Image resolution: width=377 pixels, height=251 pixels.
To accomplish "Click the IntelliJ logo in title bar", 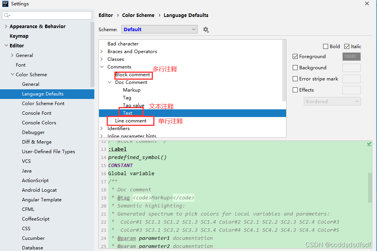I will pos(5,3).
